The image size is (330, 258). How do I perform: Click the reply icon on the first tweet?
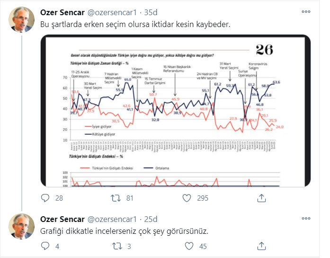coord(45,198)
